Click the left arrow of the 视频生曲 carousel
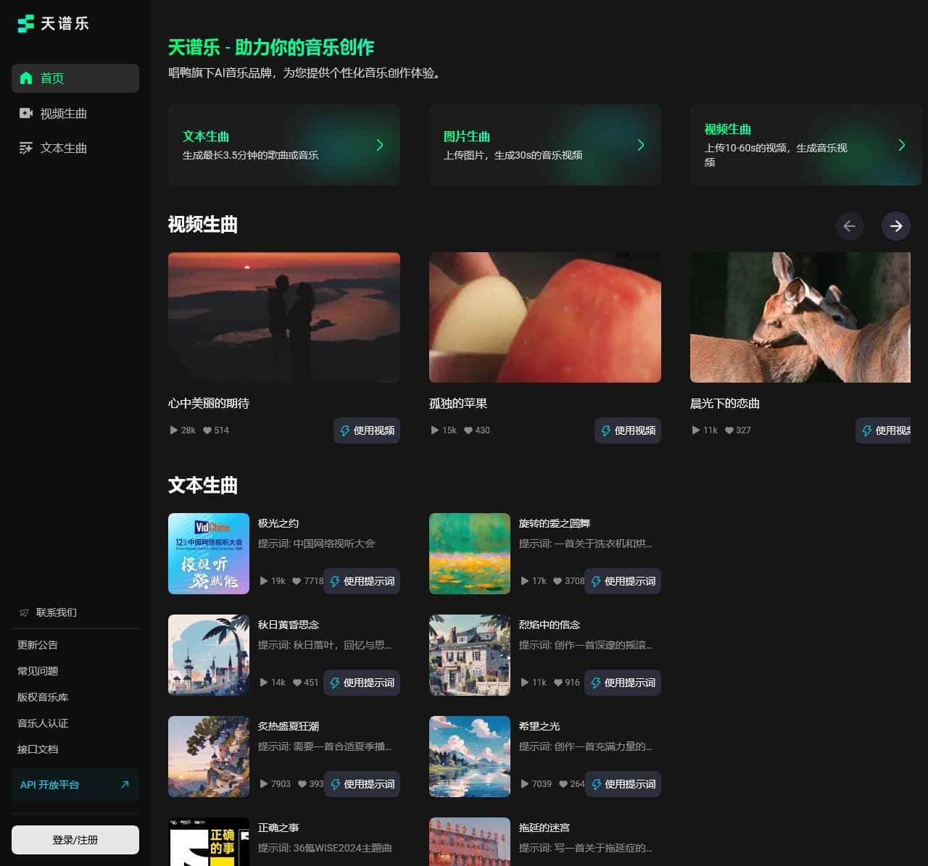 (850, 226)
